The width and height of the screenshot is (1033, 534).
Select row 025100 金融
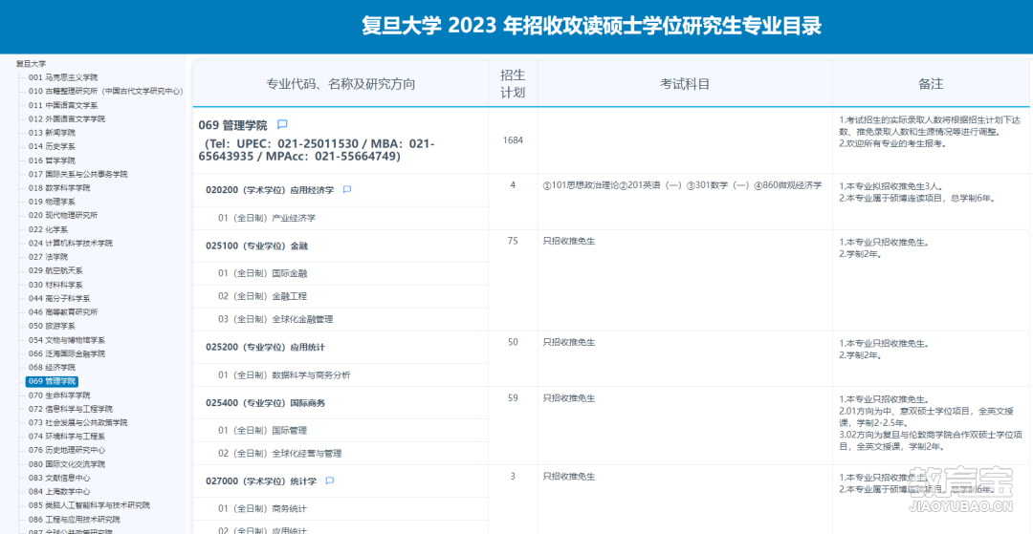point(257,246)
